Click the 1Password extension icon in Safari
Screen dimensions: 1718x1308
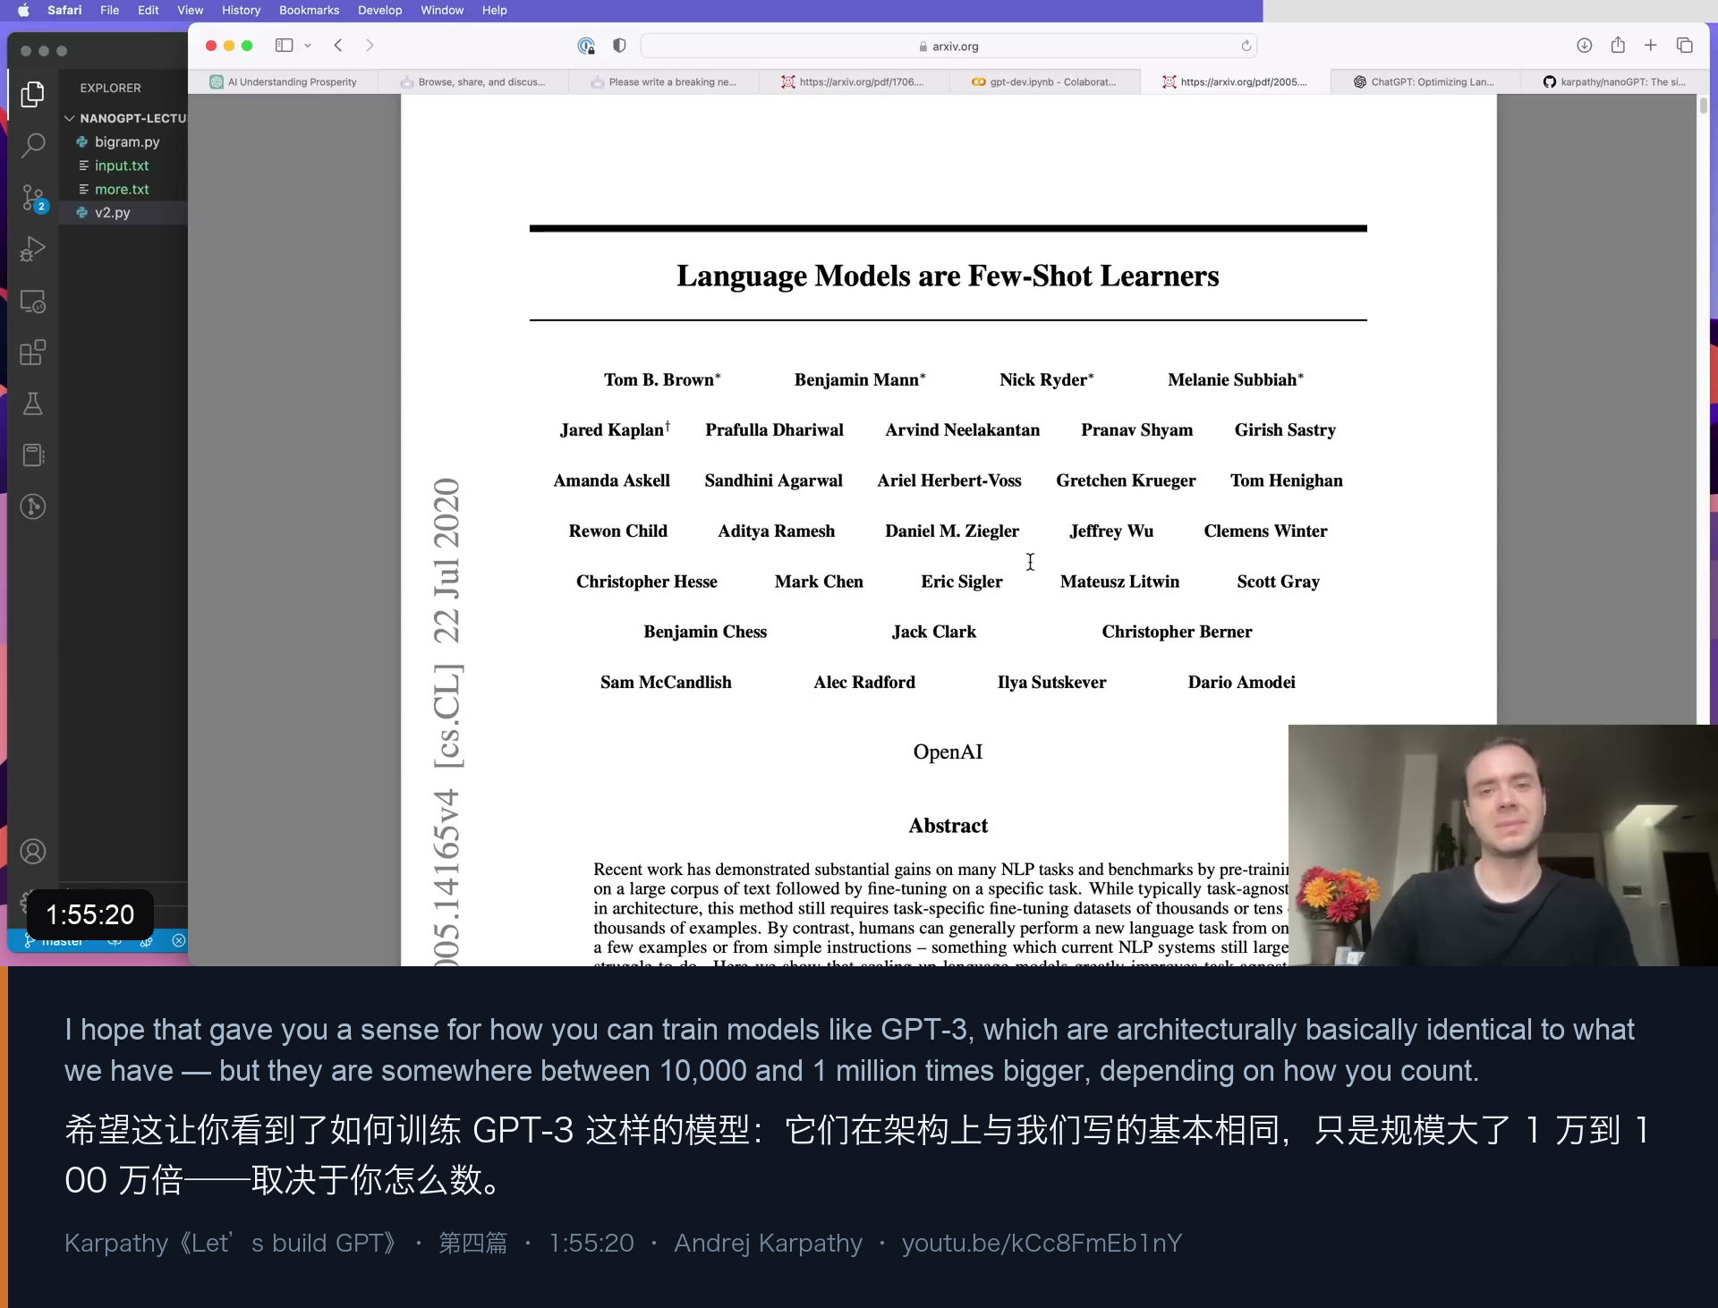[586, 46]
